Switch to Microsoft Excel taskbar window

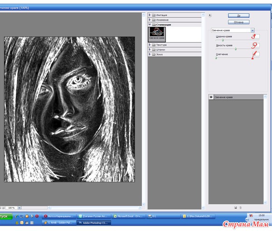[129, 216]
